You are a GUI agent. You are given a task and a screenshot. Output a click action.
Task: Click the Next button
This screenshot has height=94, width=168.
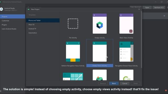point(114,84)
